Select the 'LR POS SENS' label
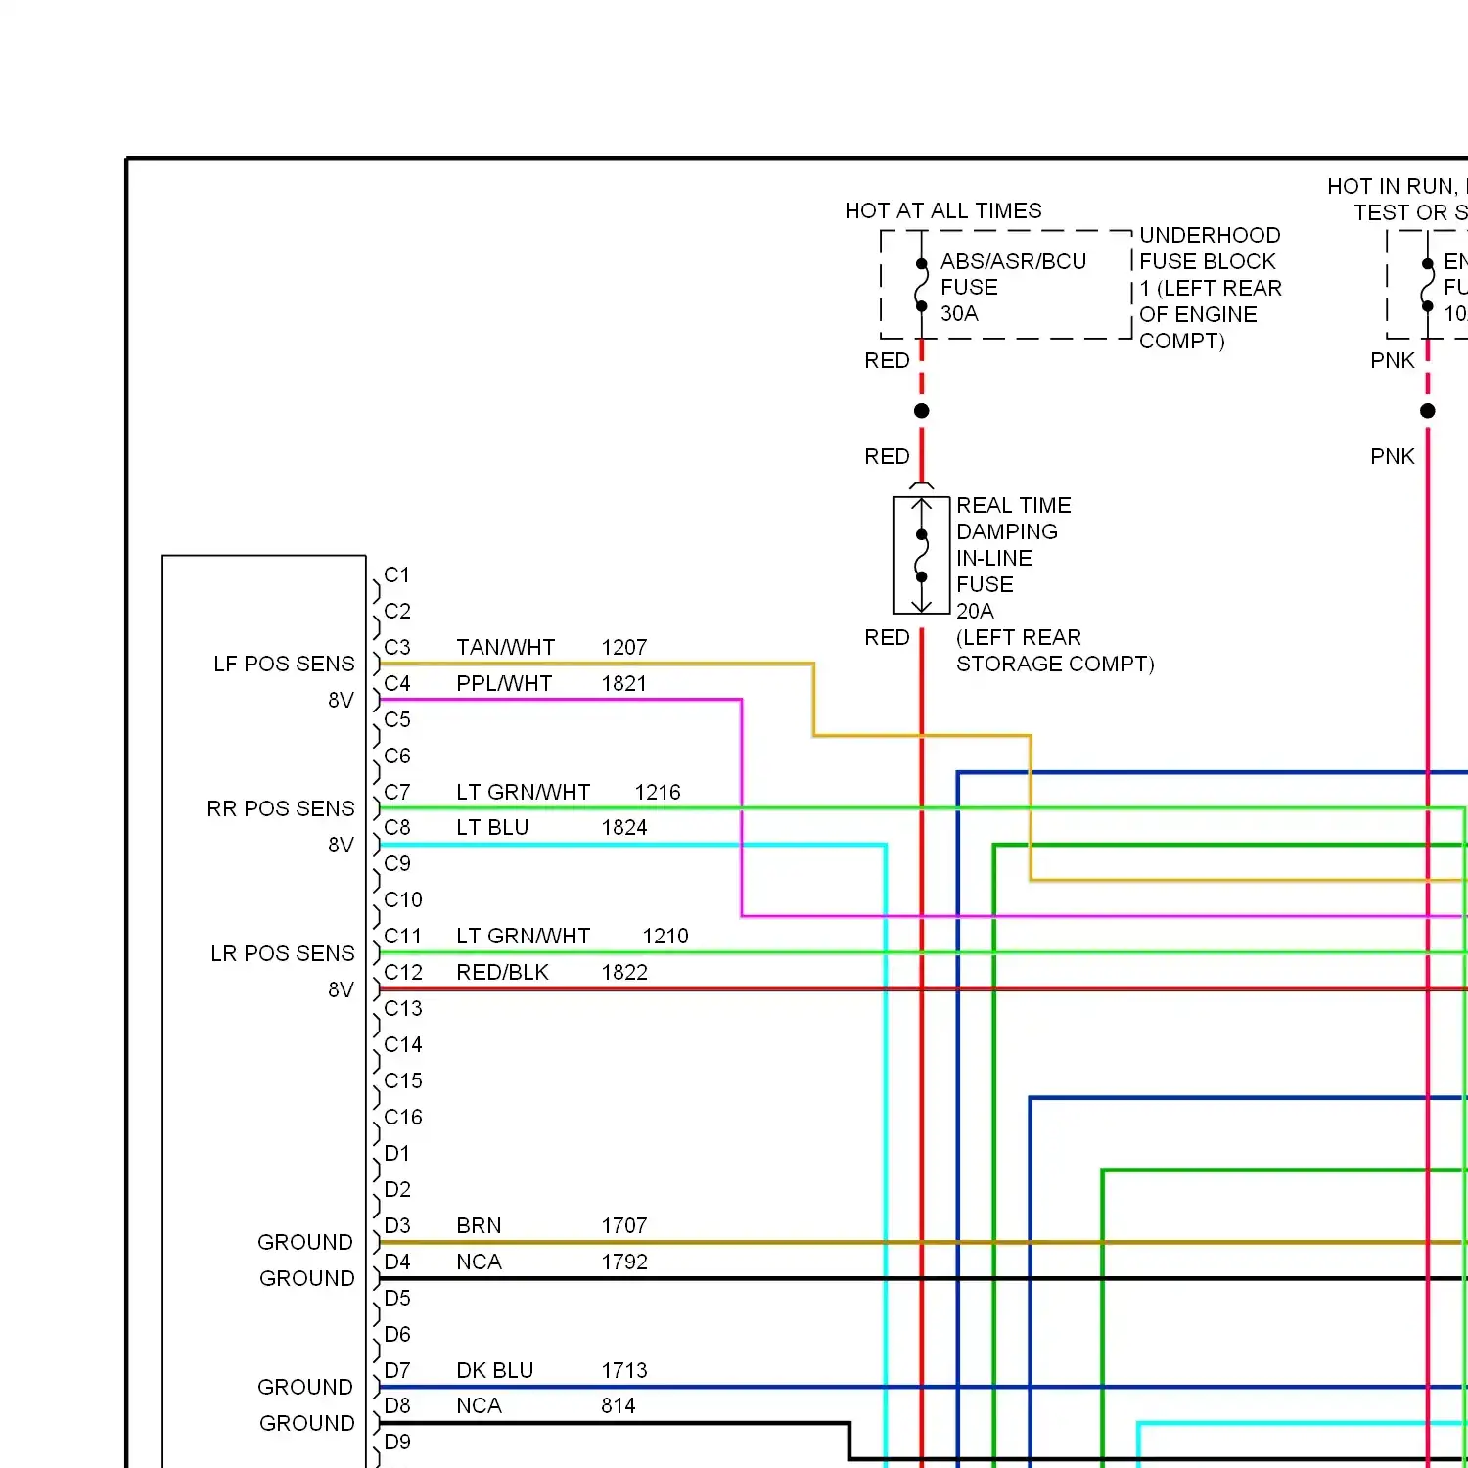The image size is (1468, 1468). click(x=283, y=954)
